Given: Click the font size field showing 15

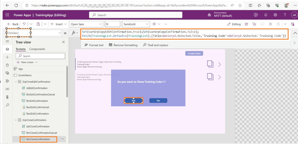Looking at the screenshot, I should point(113,24).
